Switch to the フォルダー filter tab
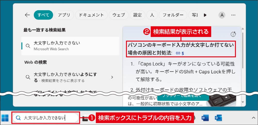This screenshot has width=258, height=125. click(173, 15)
